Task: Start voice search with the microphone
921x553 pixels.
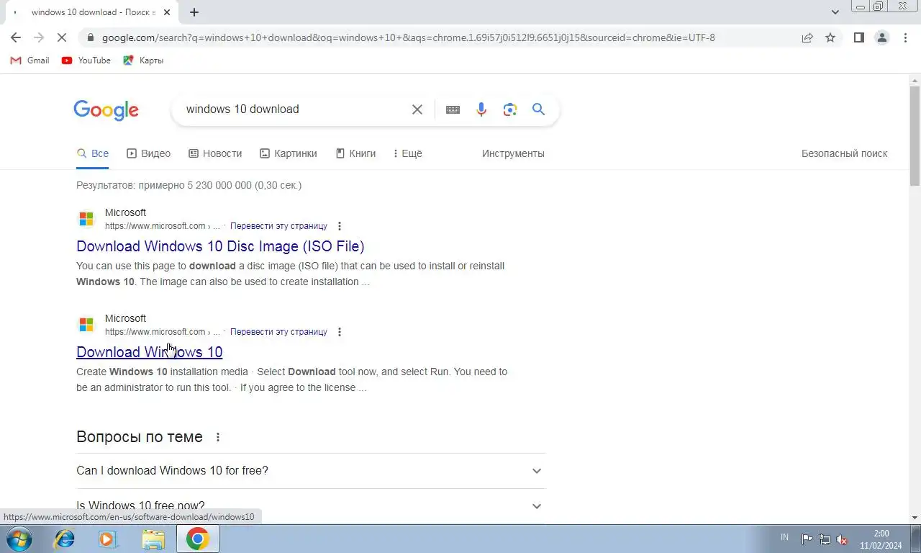Action: (481, 109)
